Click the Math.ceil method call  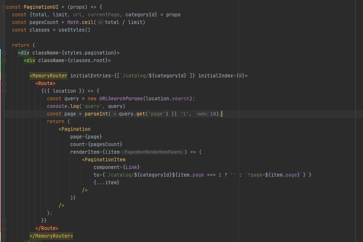click(80, 22)
